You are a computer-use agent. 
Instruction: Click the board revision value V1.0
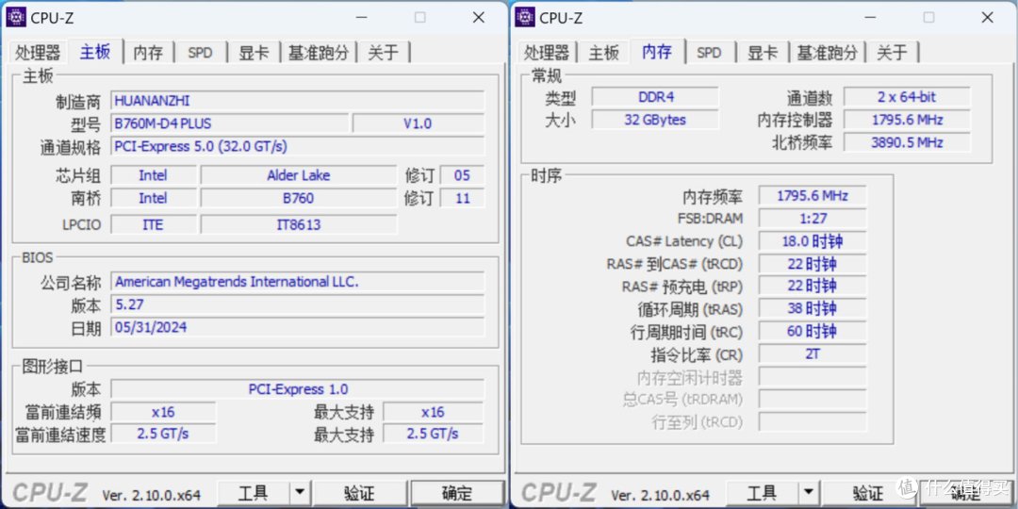[x=419, y=123]
